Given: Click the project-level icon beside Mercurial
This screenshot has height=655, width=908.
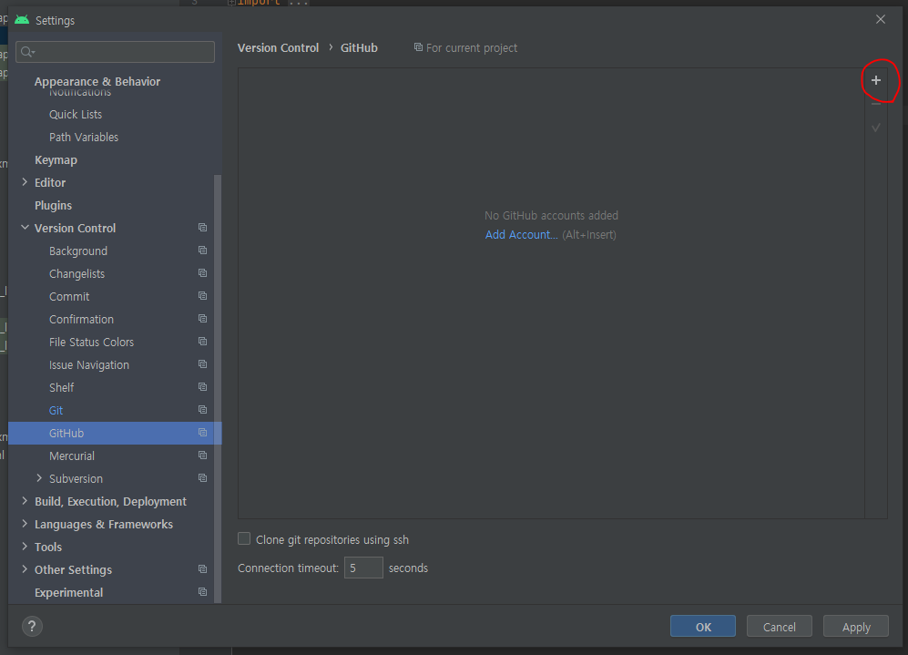Looking at the screenshot, I should click(x=202, y=455).
